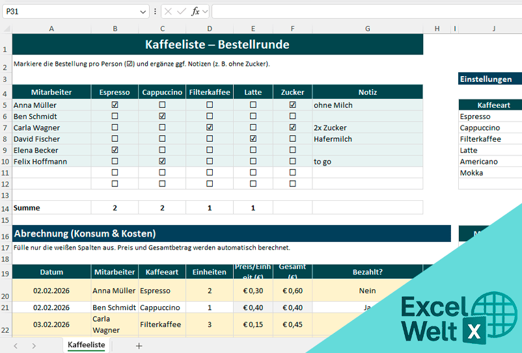The width and height of the screenshot is (522, 353).
Task: Select row 14 header
Action: [x=6, y=208]
